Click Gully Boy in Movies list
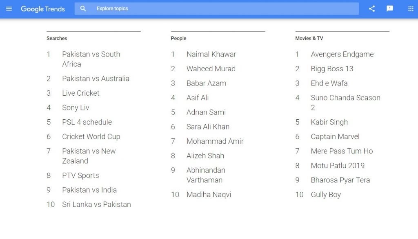 click(x=326, y=195)
